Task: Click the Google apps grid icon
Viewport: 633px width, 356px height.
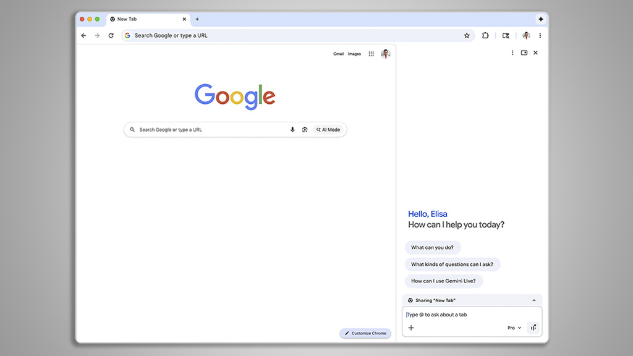Action: pos(371,54)
